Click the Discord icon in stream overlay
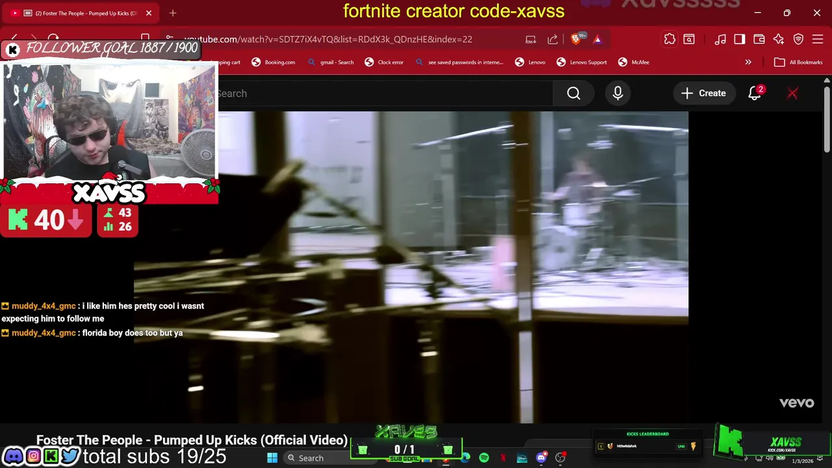Image resolution: width=832 pixels, height=468 pixels. pos(14,456)
